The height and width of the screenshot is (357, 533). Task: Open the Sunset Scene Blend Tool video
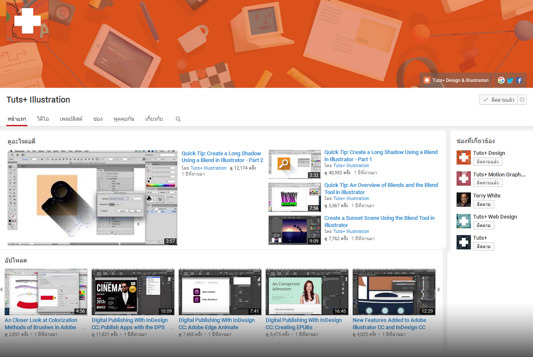click(379, 222)
